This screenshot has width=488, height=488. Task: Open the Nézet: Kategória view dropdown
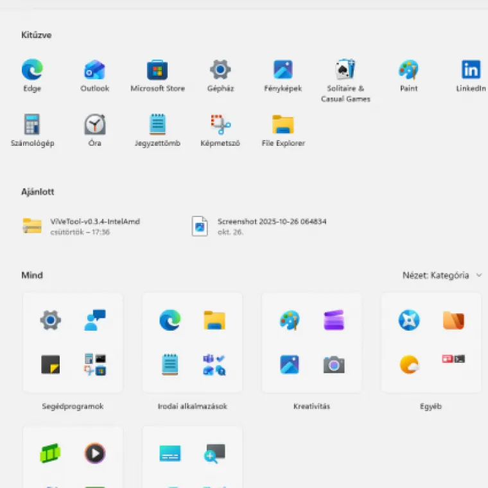pos(442,275)
